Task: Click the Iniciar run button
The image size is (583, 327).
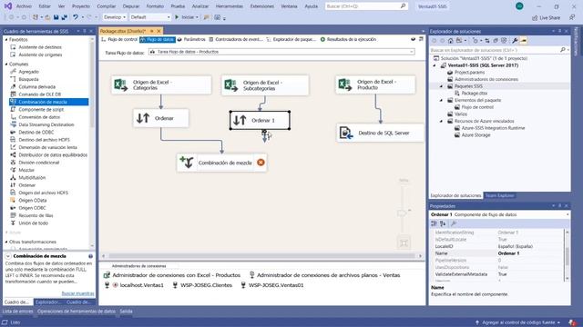Action: click(186, 17)
